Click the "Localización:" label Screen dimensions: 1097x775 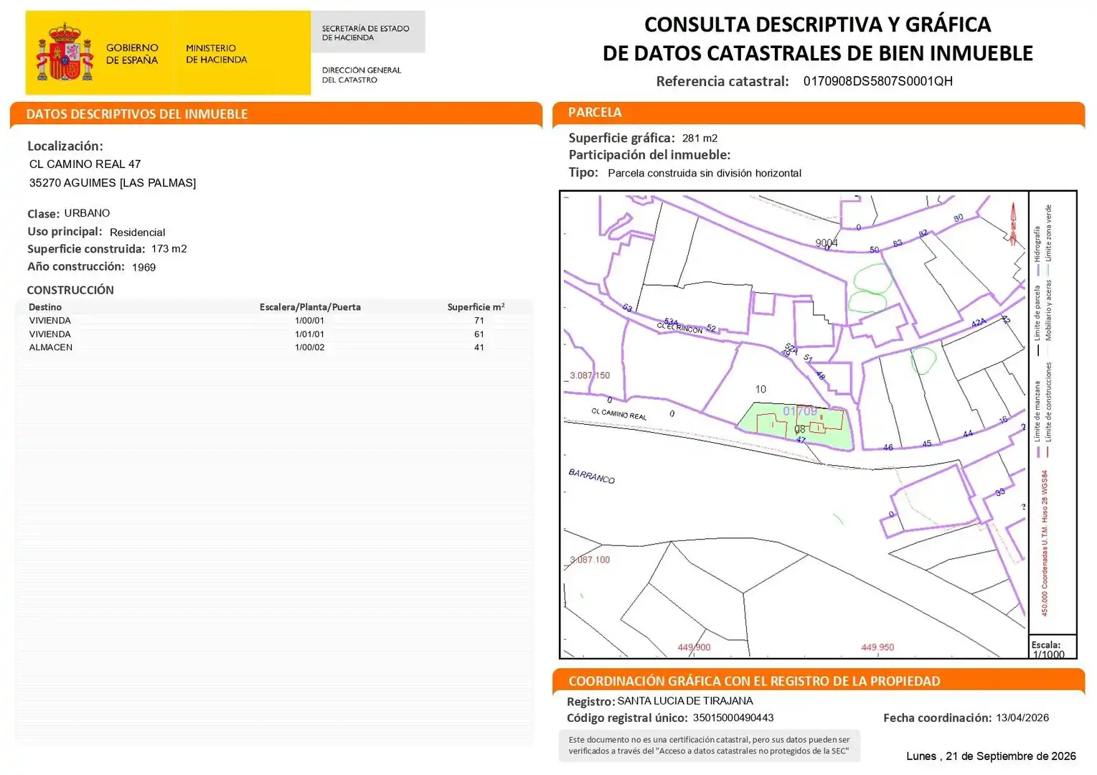point(65,146)
